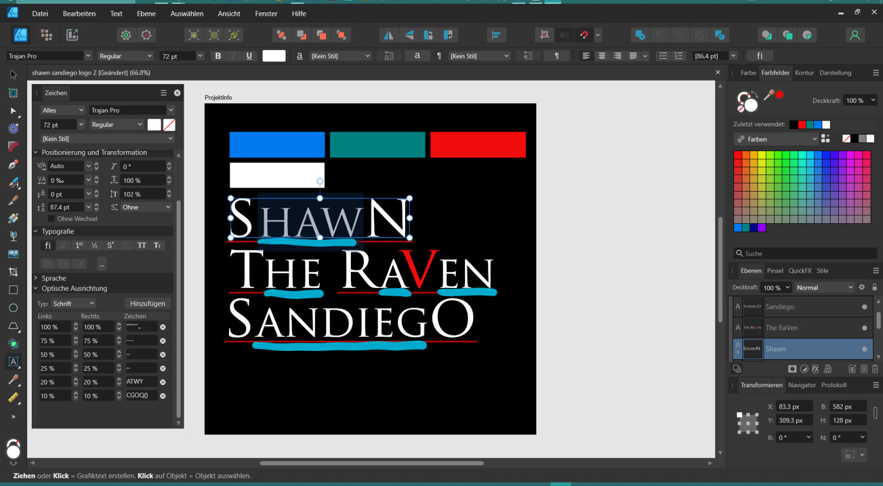Toggle bold formatting in the text bar

point(218,55)
